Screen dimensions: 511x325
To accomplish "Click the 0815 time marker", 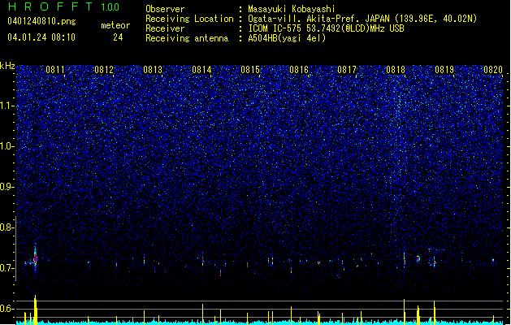I will point(250,70).
